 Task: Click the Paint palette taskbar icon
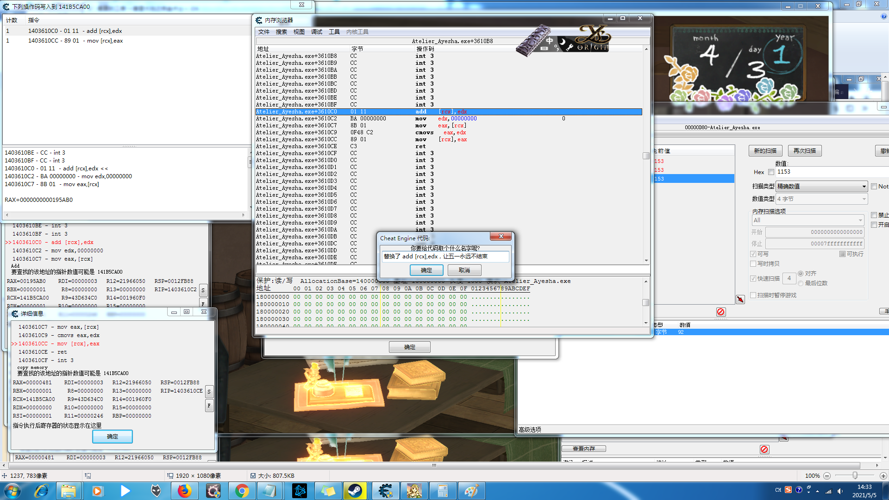pos(471,491)
